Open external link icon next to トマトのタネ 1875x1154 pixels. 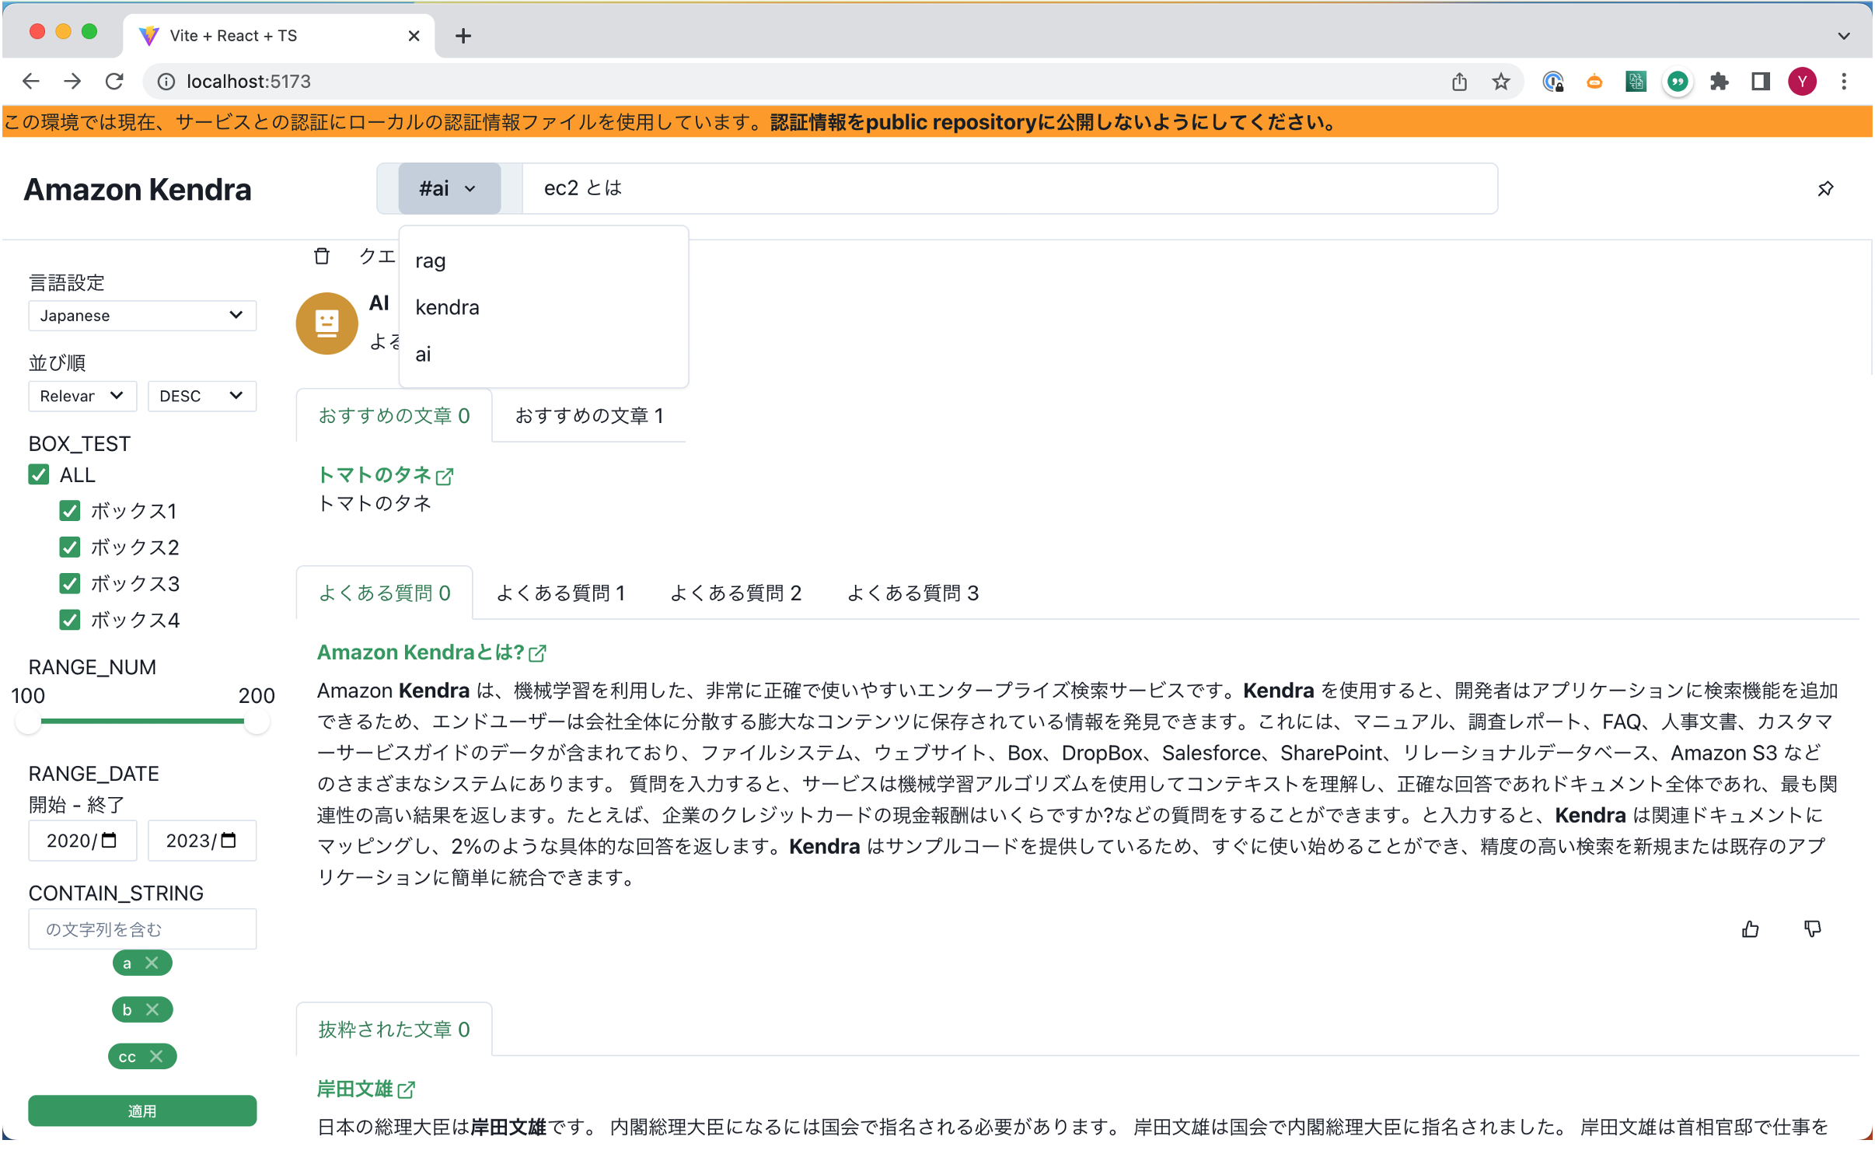[445, 476]
